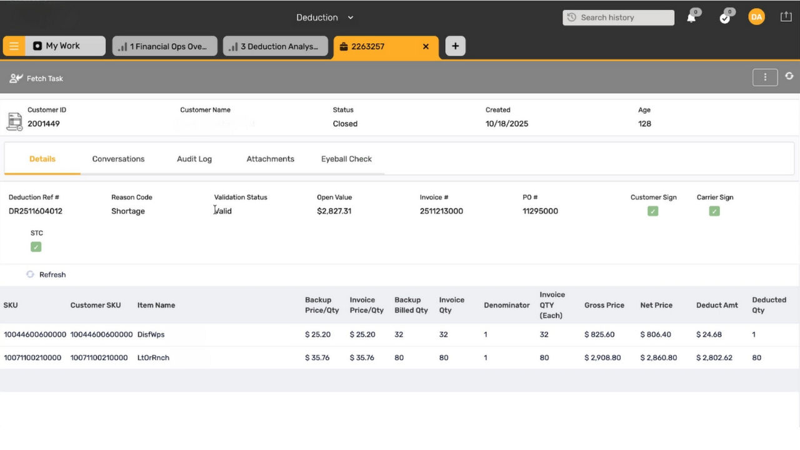
Task: Switch to the Conversations tab
Action: 118,159
